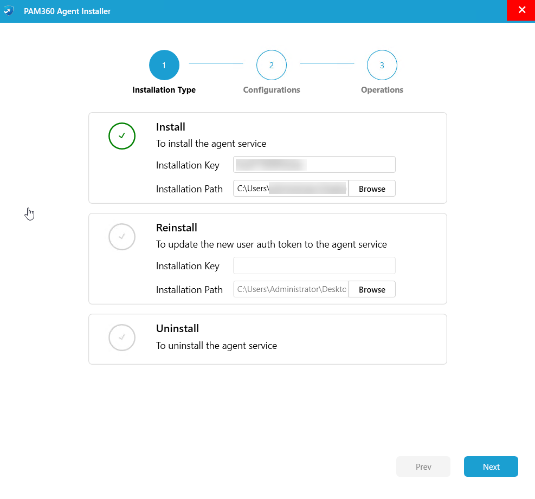Focus the Installation Key field under Install

[314, 165]
